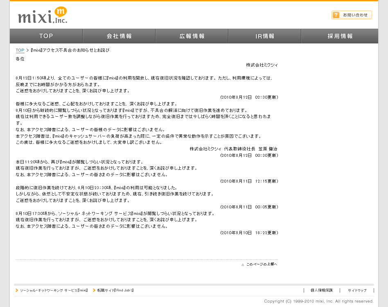Click the TOP breadcrumb link
This screenshot has height=307, width=388.
(x=20, y=50)
